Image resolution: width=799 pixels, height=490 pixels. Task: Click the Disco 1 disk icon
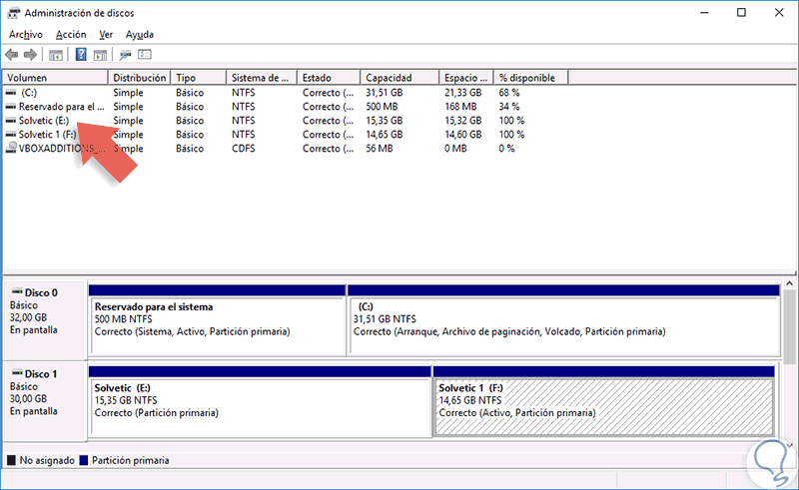click(17, 373)
